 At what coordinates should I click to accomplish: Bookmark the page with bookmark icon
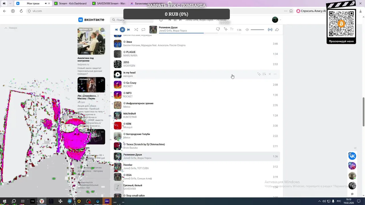point(291,11)
